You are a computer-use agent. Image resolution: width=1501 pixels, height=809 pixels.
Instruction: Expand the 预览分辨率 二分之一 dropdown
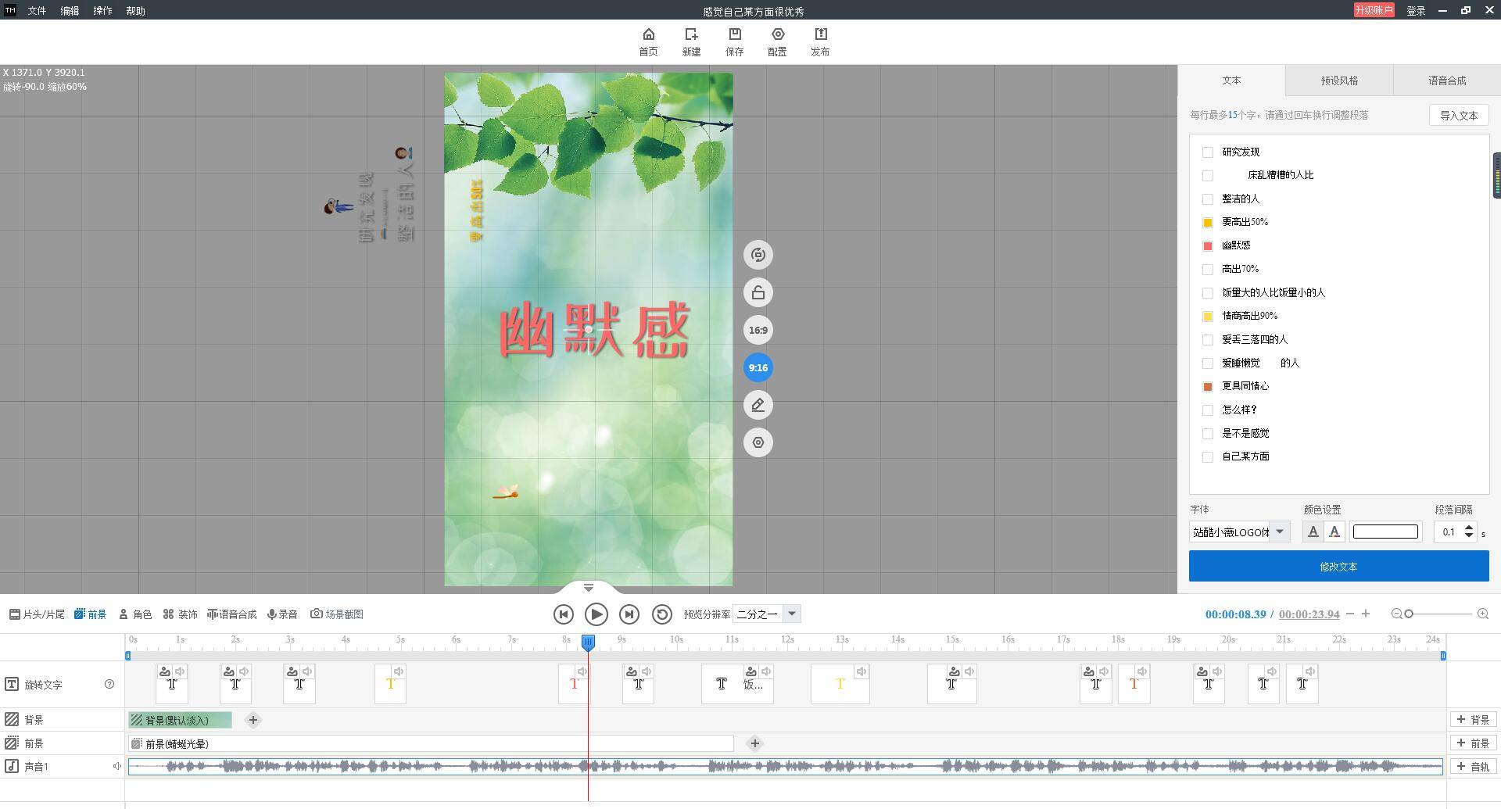tap(791, 614)
